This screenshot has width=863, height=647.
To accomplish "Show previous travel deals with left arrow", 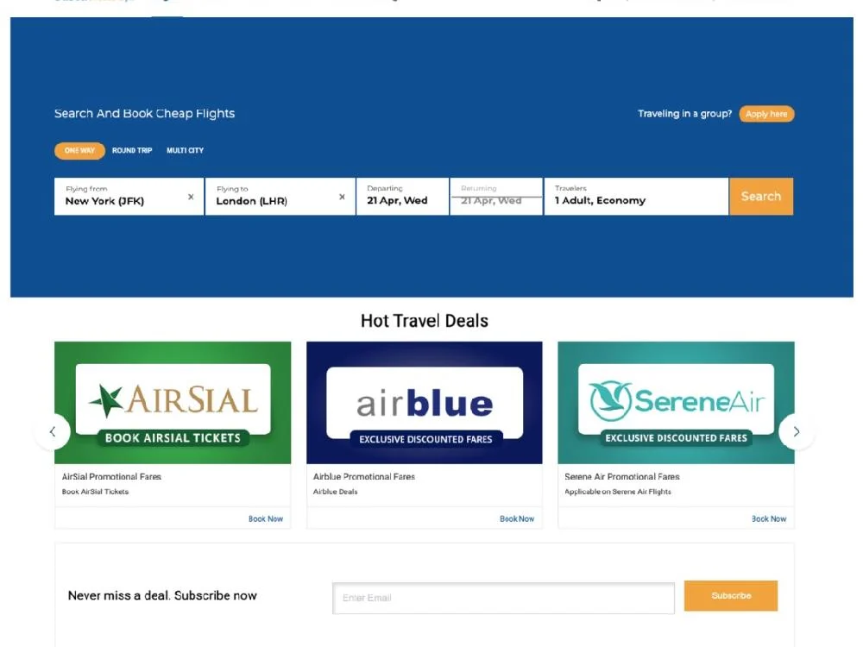I will click(x=53, y=432).
